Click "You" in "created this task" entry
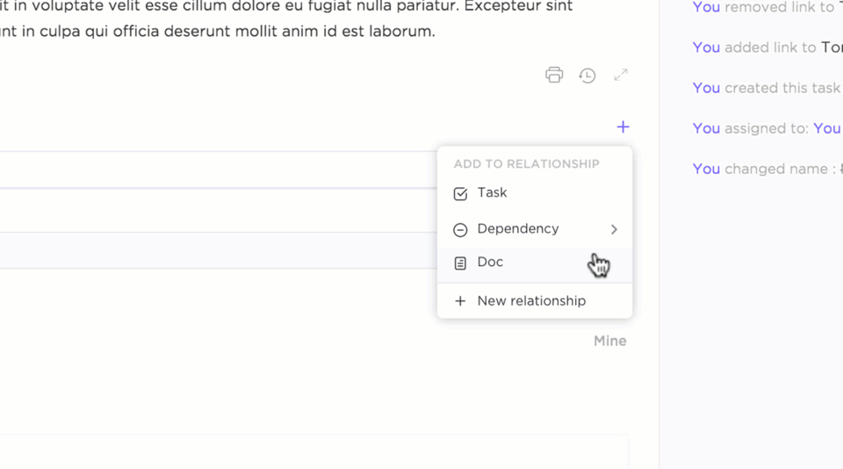This screenshot has height=469, width=843. [706, 88]
